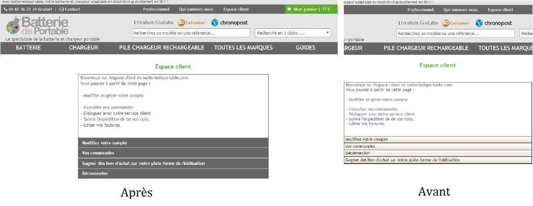The width and height of the screenshot is (533, 206).
Task: Click envelope icon beside Contact
Action: [61, 9]
